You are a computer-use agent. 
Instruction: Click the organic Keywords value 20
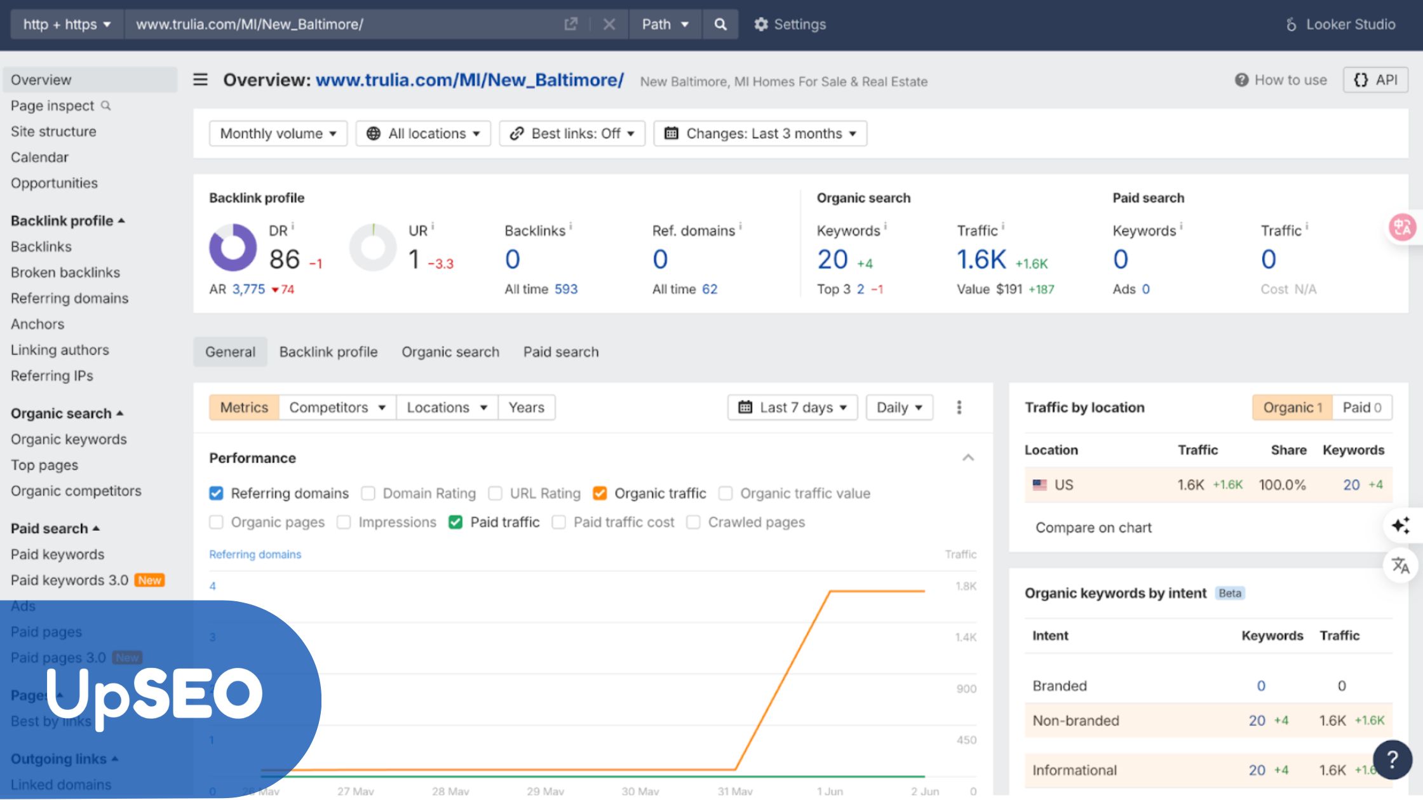pyautogui.click(x=832, y=259)
